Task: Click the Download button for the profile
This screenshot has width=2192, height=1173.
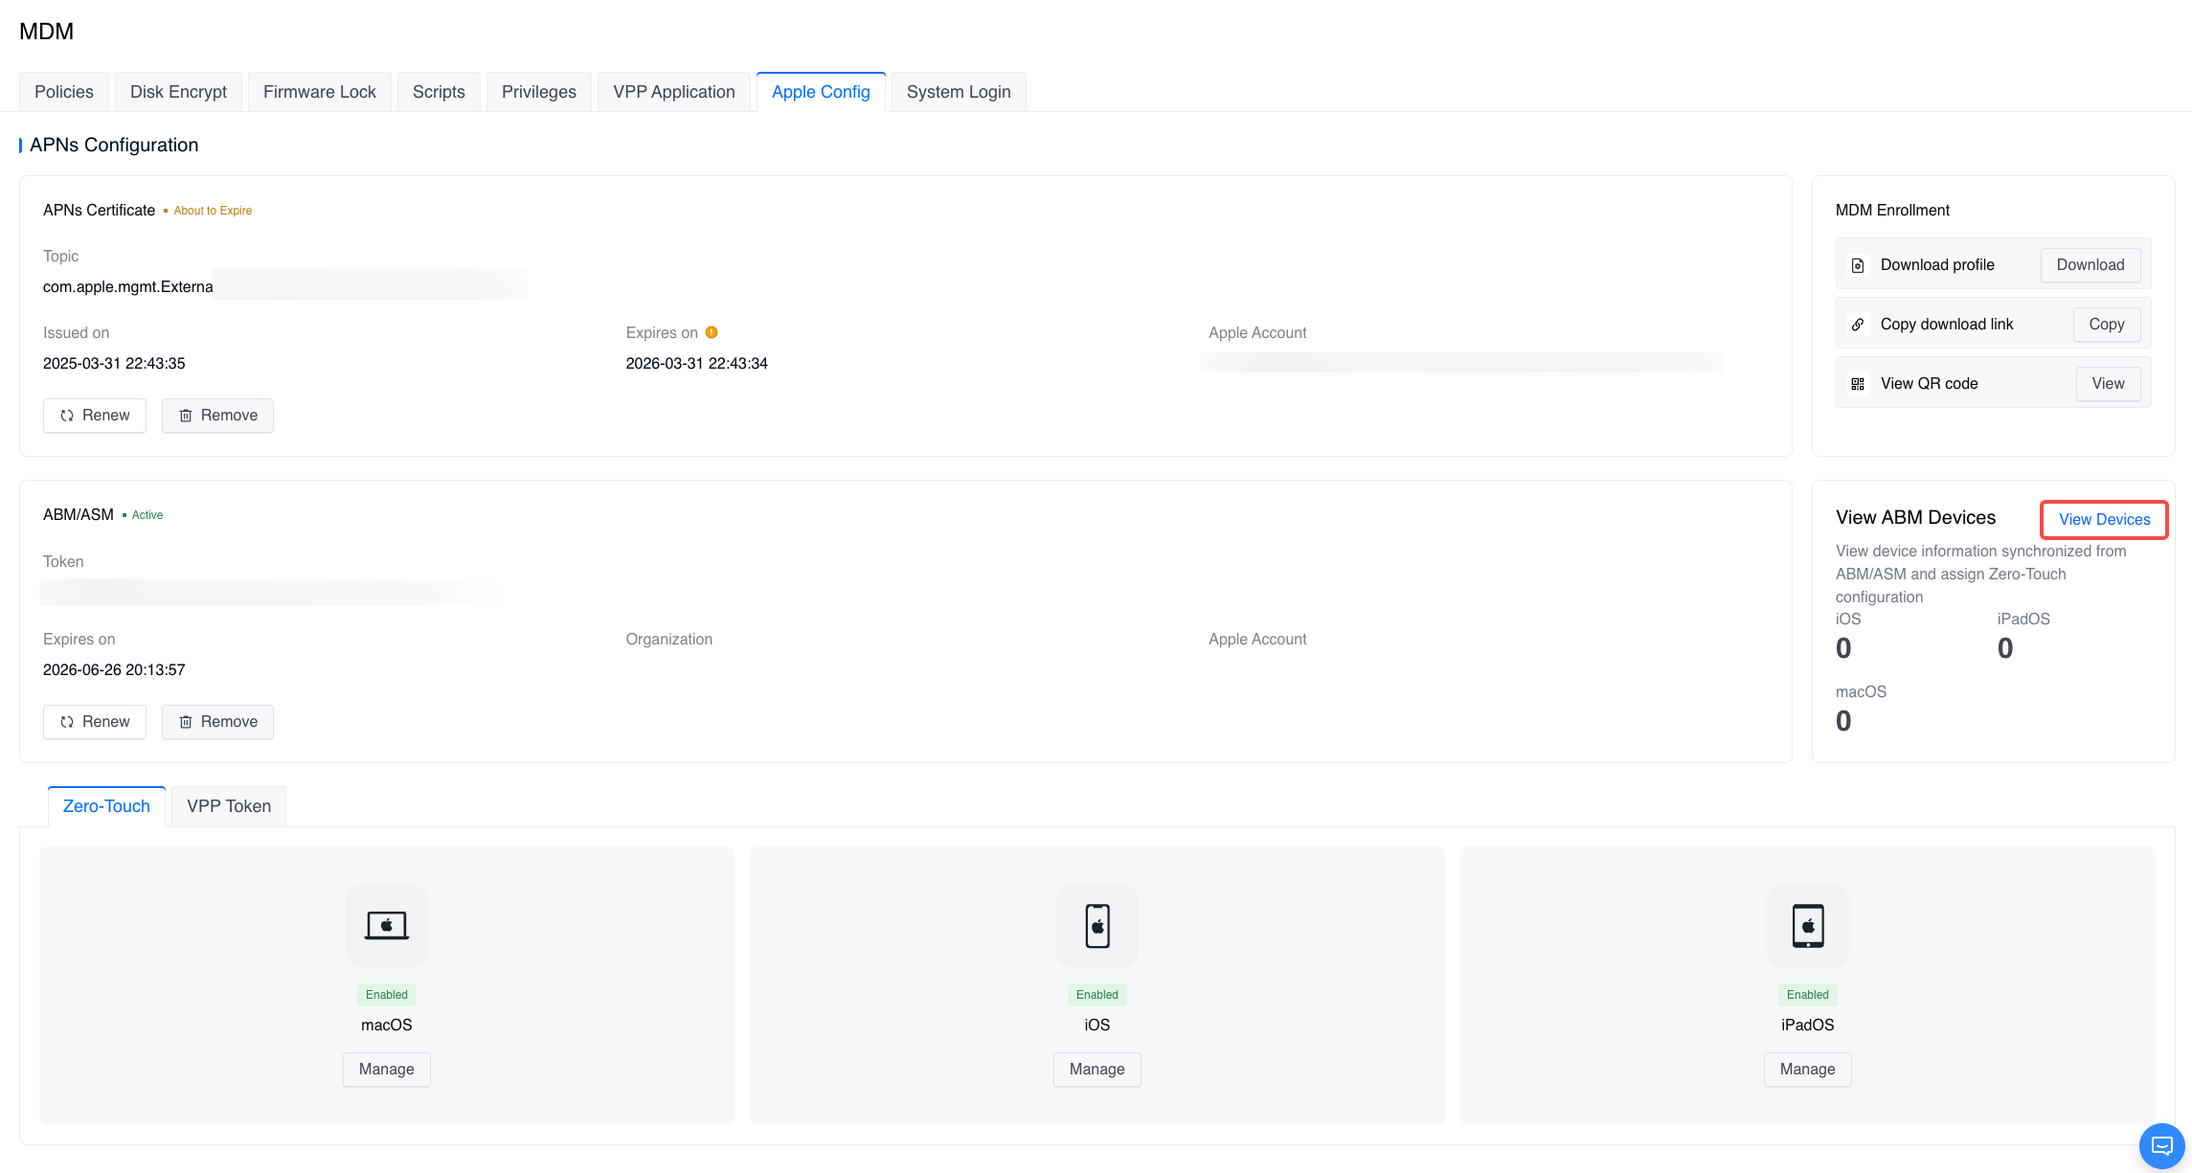Action: [2090, 265]
